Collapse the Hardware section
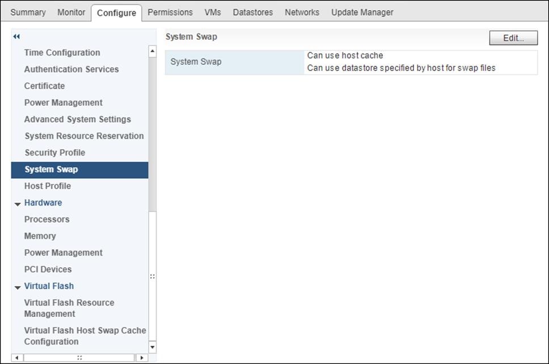549x364 pixels. [18, 203]
